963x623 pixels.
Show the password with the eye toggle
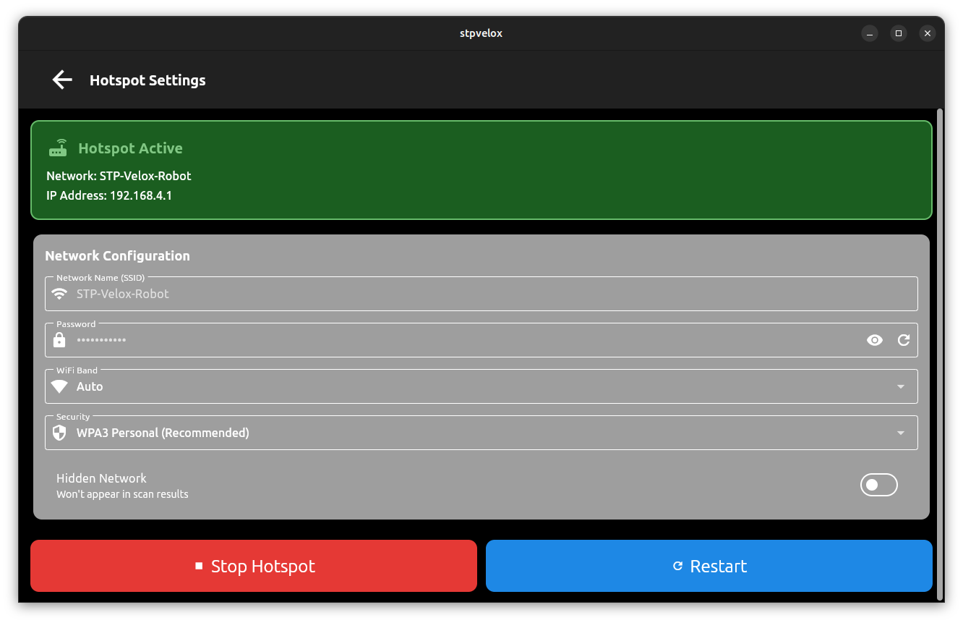875,340
